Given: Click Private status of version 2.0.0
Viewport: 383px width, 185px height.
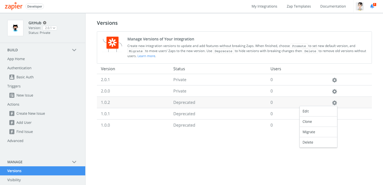Looking at the screenshot, I should 180,91.
